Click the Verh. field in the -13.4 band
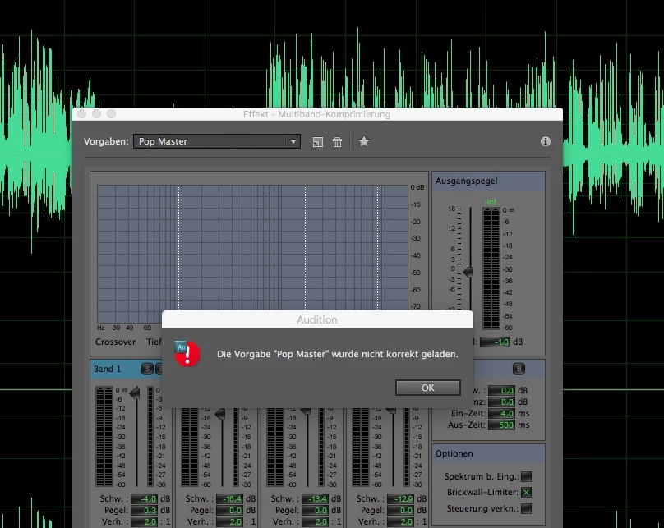The width and height of the screenshot is (664, 528). point(315,521)
